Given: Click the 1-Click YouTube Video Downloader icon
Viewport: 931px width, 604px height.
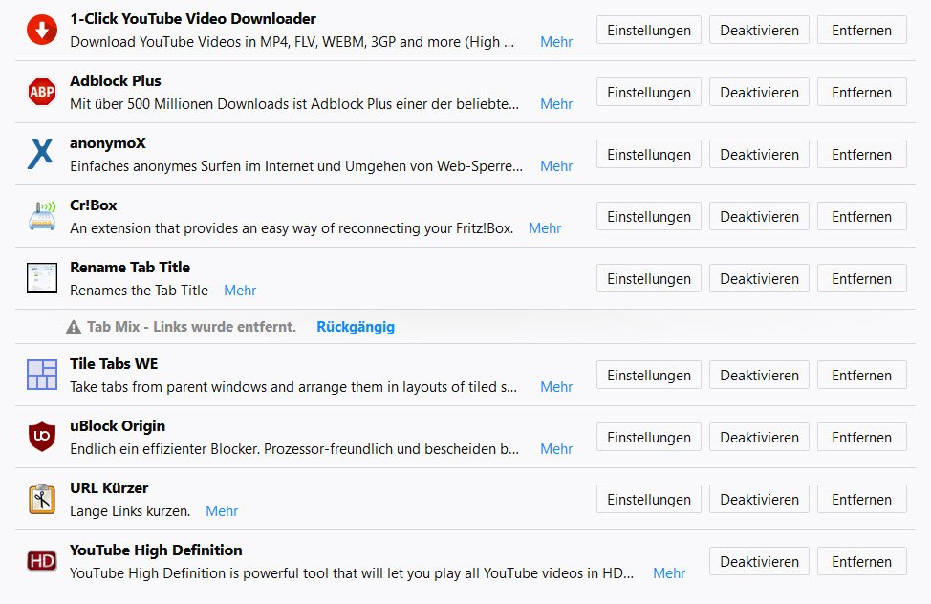Looking at the screenshot, I should click(x=41, y=31).
